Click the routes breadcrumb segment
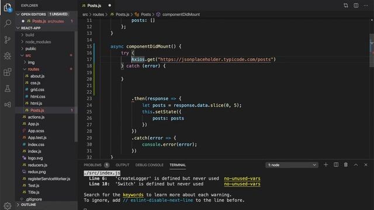The width and height of the screenshot is (374, 210). pyautogui.click(x=98, y=15)
